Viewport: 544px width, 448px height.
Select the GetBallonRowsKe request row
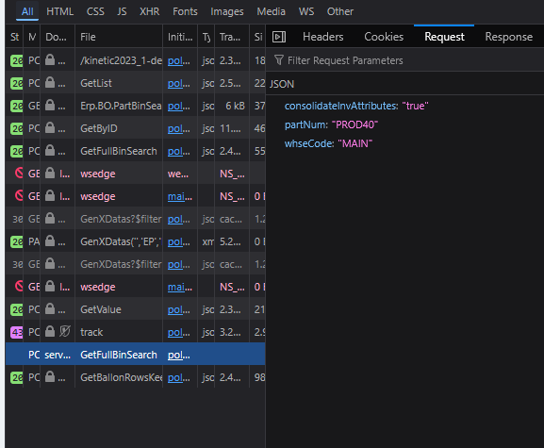tap(136, 377)
